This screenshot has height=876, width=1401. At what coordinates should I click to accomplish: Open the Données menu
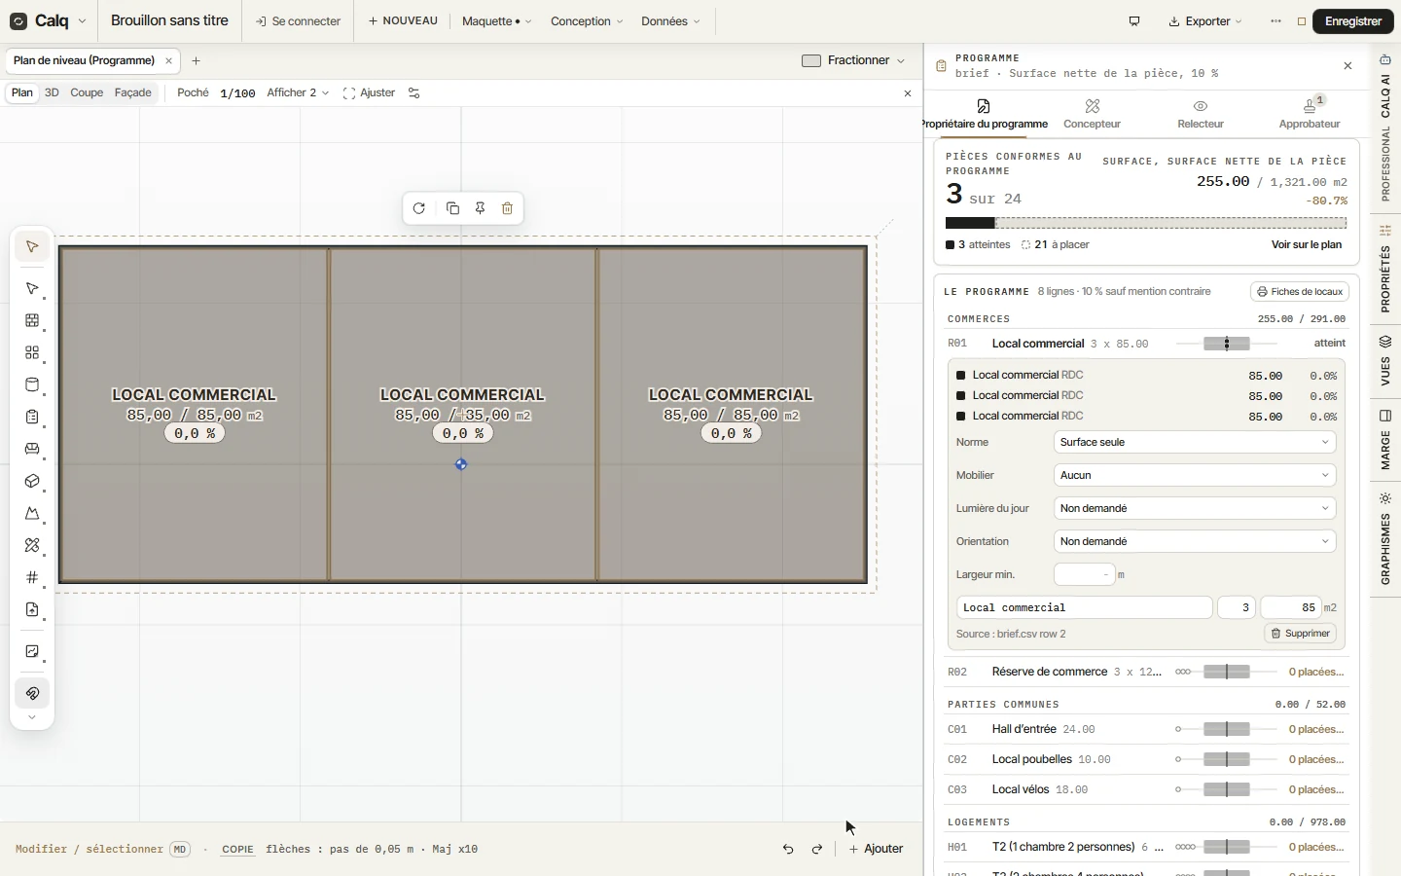670,21
